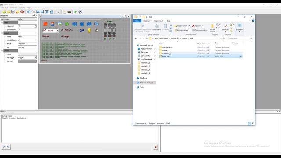Screen dimensions: 281x158
Task: Open the snapgrid dropdown
Action: pyautogui.click(x=36, y=26)
